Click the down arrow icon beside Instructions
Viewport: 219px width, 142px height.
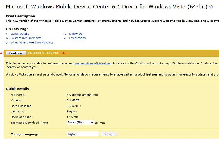coord(65,38)
